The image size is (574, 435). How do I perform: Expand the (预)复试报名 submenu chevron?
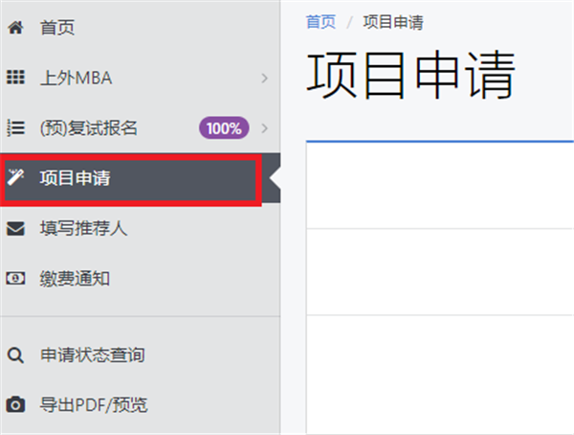[x=265, y=127]
